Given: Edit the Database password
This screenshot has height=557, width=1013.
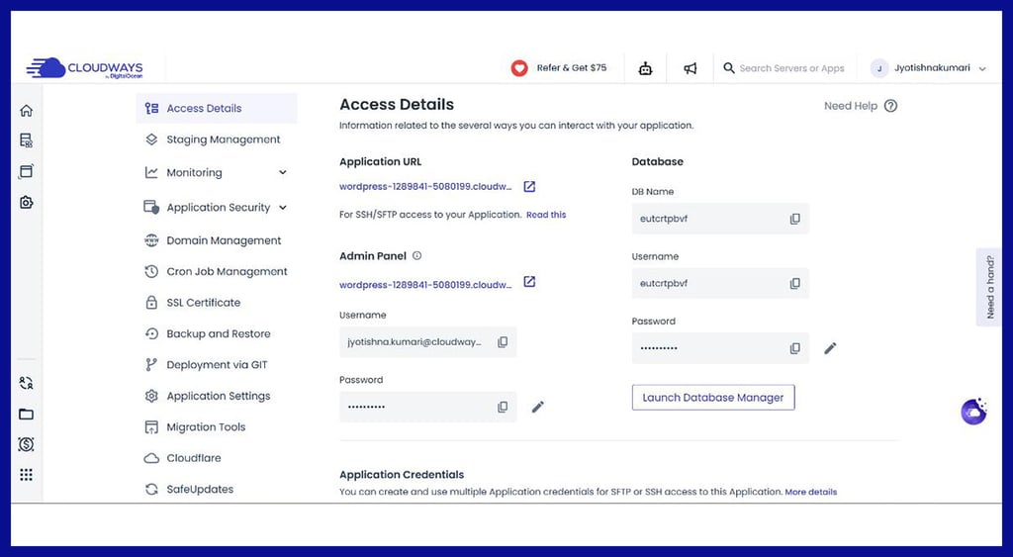Looking at the screenshot, I should (x=830, y=348).
